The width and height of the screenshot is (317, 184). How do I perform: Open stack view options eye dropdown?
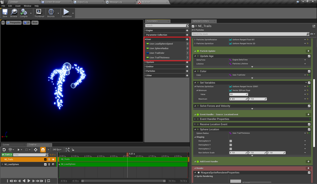pos(313,34)
